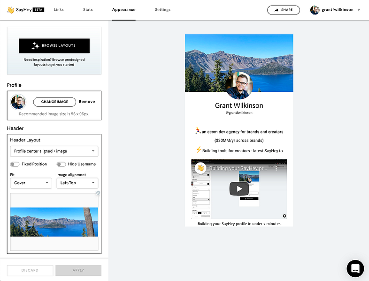Screen dimensions: 369x281
Task: Toggle the Hide Username switch
Action: tap(61, 164)
